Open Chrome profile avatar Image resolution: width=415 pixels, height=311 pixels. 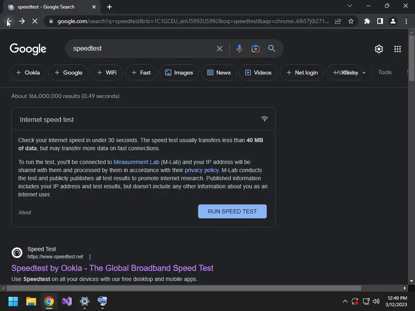393,21
